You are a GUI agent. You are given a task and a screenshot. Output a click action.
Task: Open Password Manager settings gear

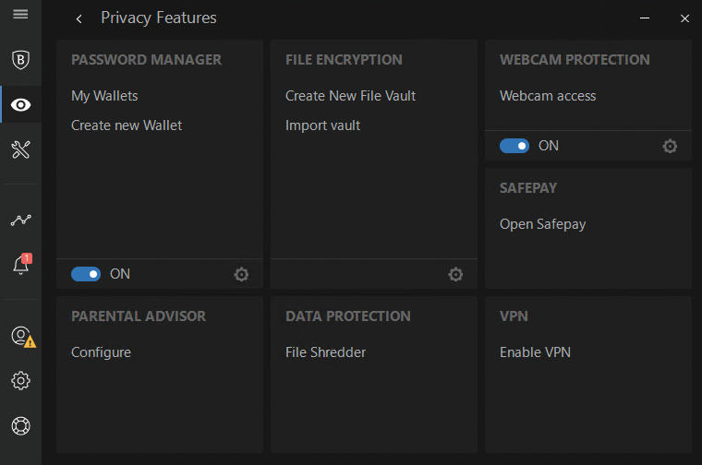(x=241, y=274)
